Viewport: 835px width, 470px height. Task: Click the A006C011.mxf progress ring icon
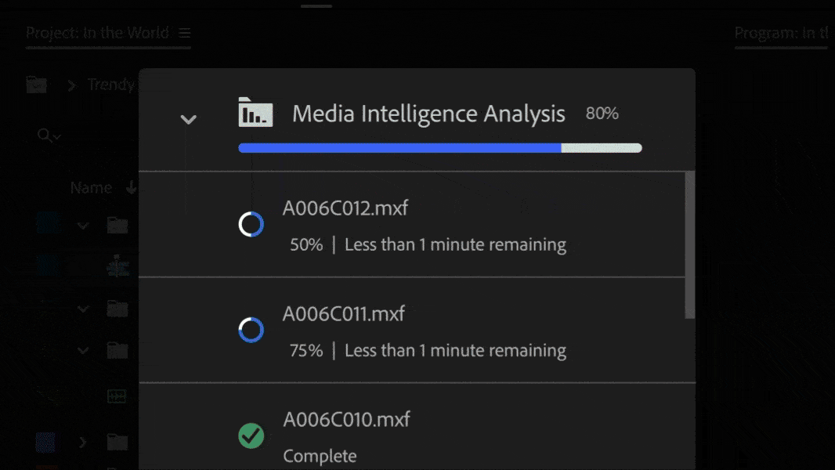251,330
